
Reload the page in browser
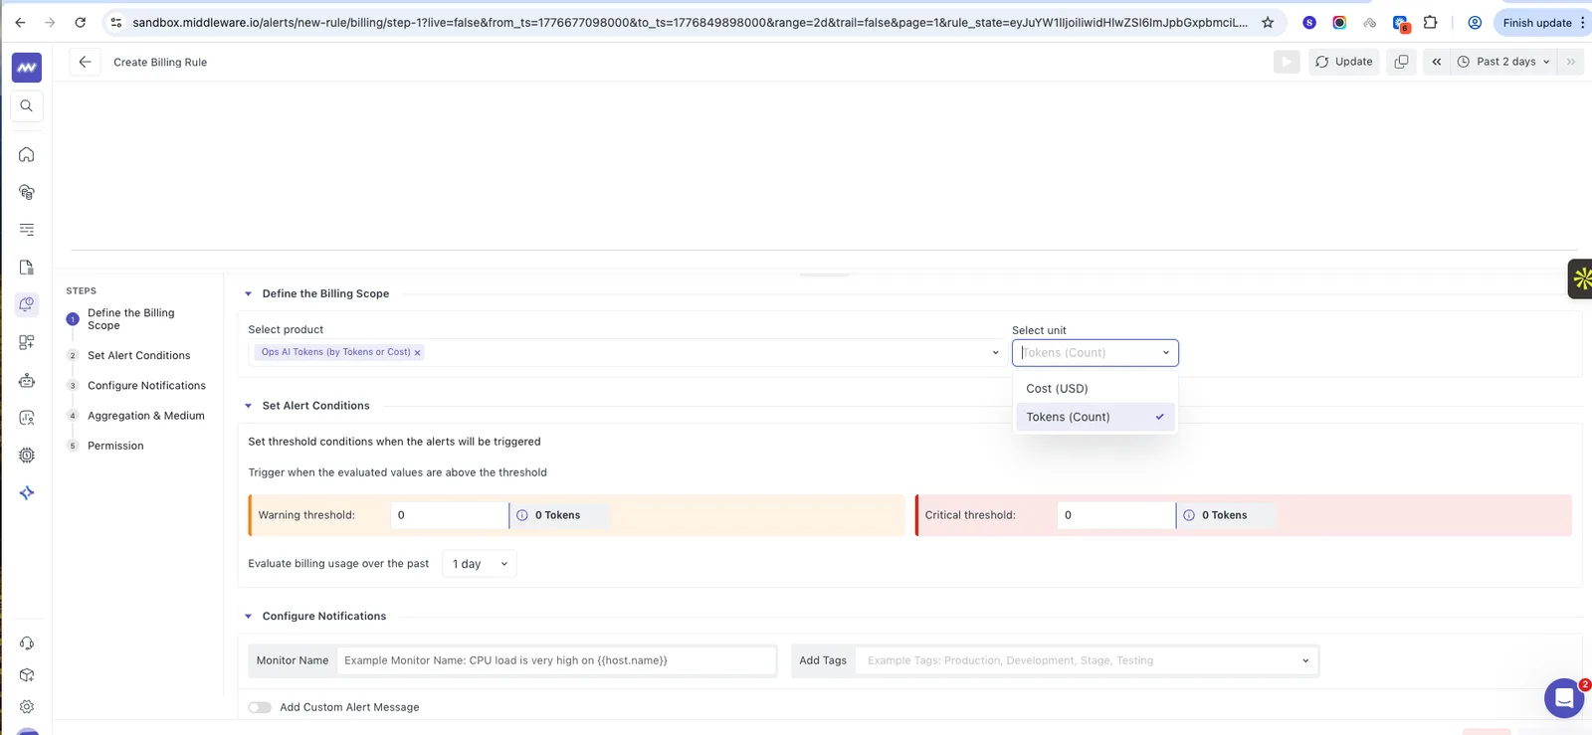click(81, 23)
